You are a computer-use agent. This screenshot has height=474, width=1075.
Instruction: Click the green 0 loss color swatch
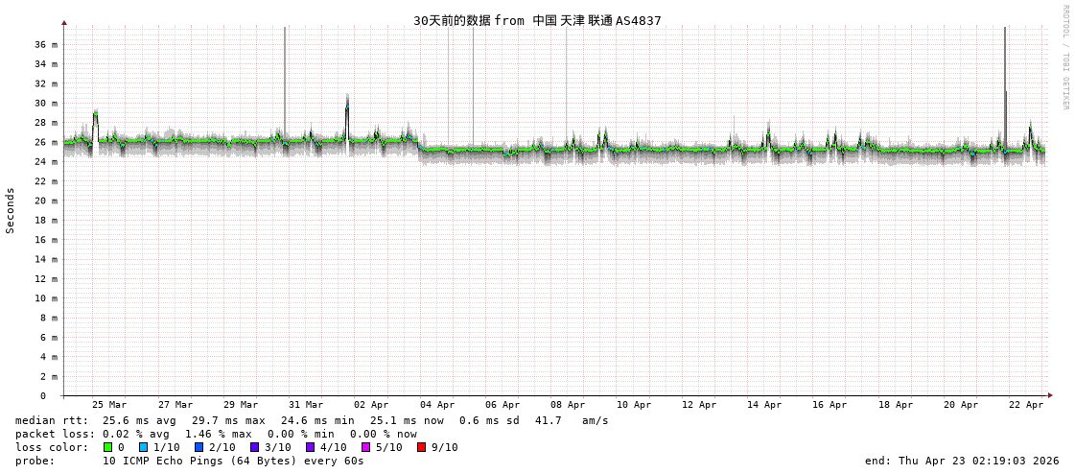(108, 447)
